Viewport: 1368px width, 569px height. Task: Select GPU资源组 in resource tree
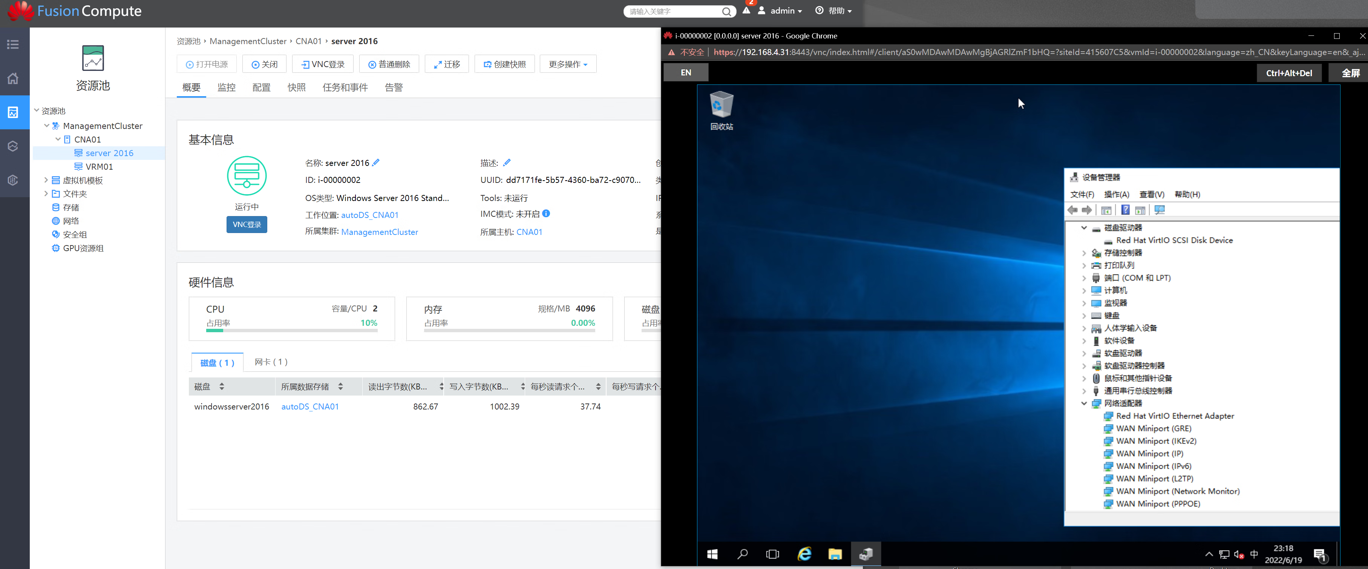(83, 248)
